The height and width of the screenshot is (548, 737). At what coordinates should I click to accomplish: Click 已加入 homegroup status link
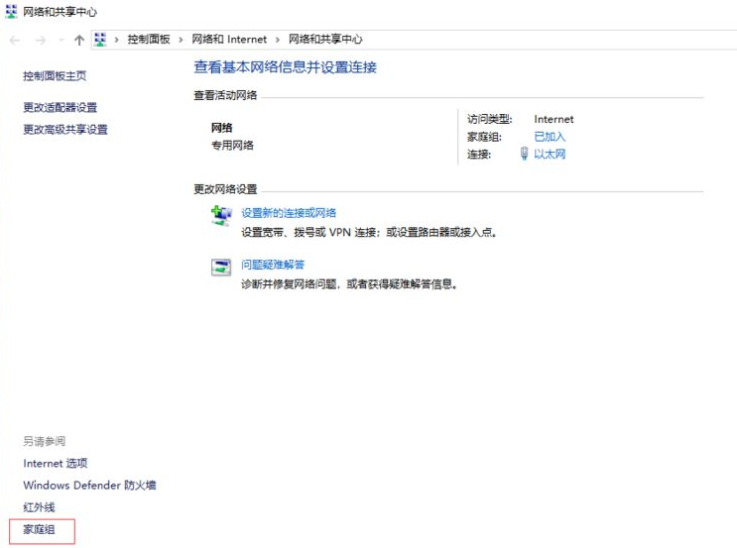(550, 137)
